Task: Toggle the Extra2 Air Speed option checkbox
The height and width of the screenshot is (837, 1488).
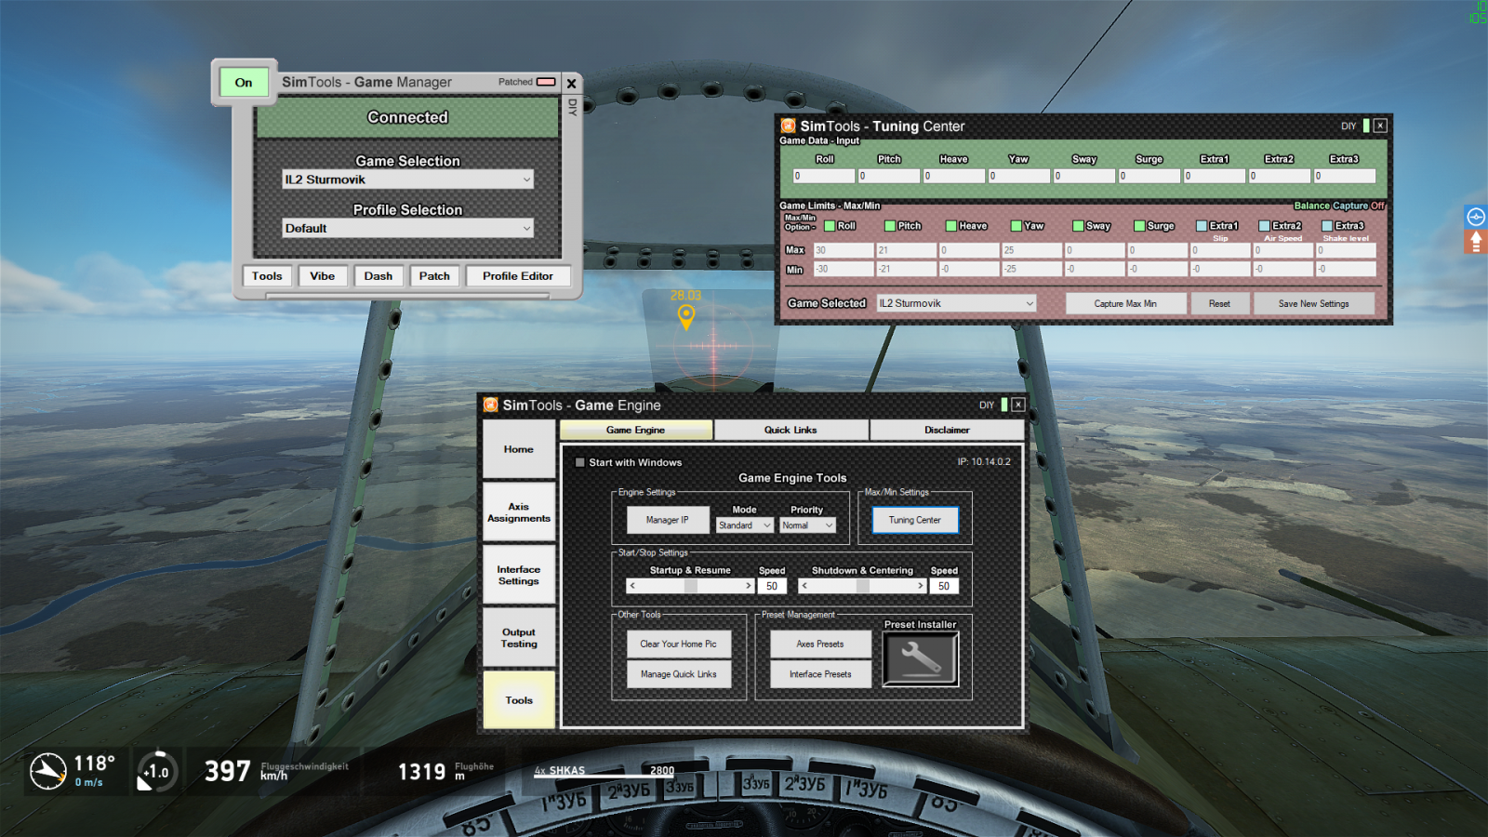Action: 1264,226
